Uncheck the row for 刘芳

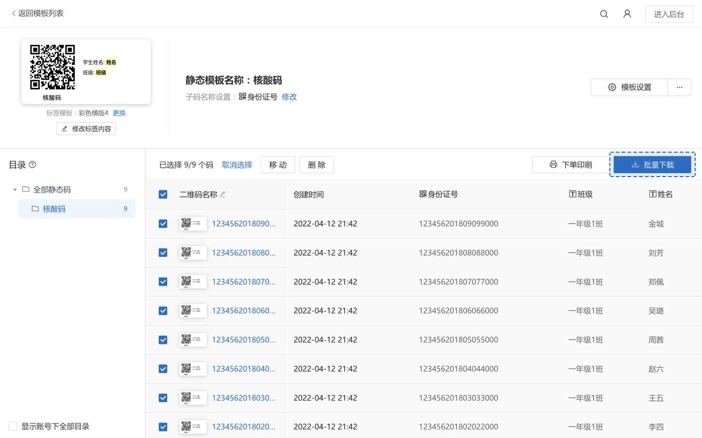[x=163, y=253]
